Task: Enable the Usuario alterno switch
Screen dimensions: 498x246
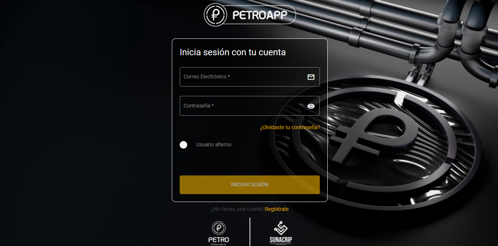Action: click(x=183, y=145)
